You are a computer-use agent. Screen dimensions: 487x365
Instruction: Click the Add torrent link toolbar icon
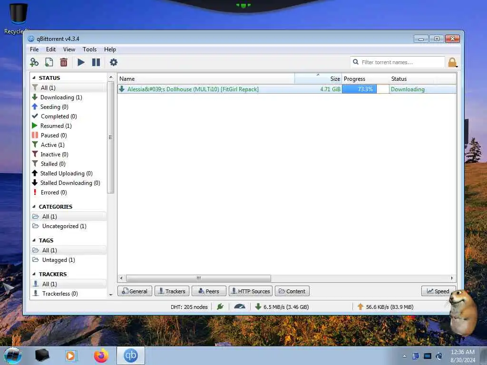[34, 62]
